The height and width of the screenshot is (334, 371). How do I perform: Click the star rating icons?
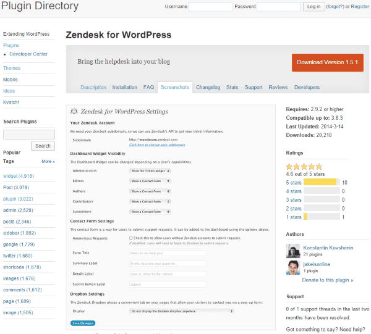pos(304,167)
